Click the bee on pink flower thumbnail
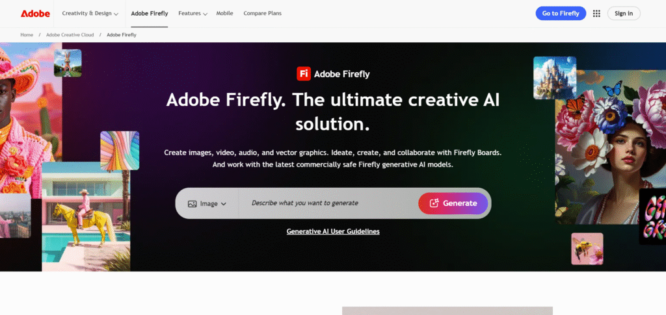 pyautogui.click(x=587, y=249)
